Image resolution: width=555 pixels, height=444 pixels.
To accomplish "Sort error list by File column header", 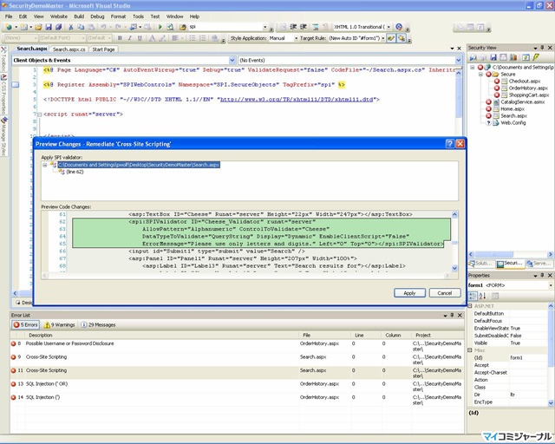I will pyautogui.click(x=323, y=335).
